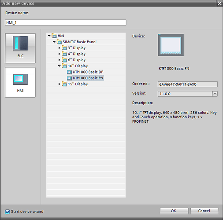Click the HMI root folder icon
The width and height of the screenshot is (223, 220).
pos(54,36)
